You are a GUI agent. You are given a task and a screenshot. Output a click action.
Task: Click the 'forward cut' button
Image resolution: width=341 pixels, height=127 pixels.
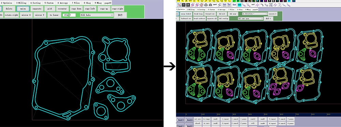[x=210, y=14]
